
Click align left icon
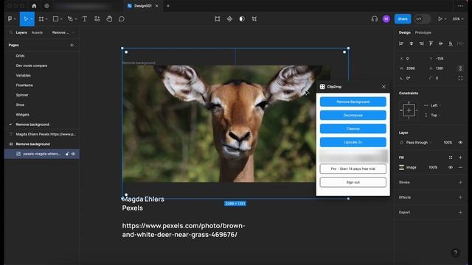(401, 43)
